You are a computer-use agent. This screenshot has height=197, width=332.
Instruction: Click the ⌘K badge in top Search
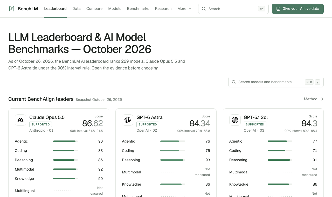pyautogui.click(x=262, y=9)
